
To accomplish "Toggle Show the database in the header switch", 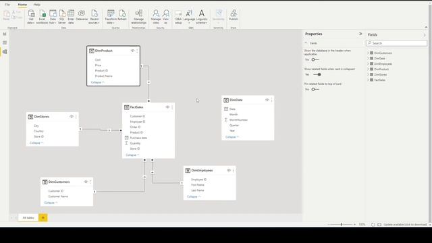I will click(315, 60).
